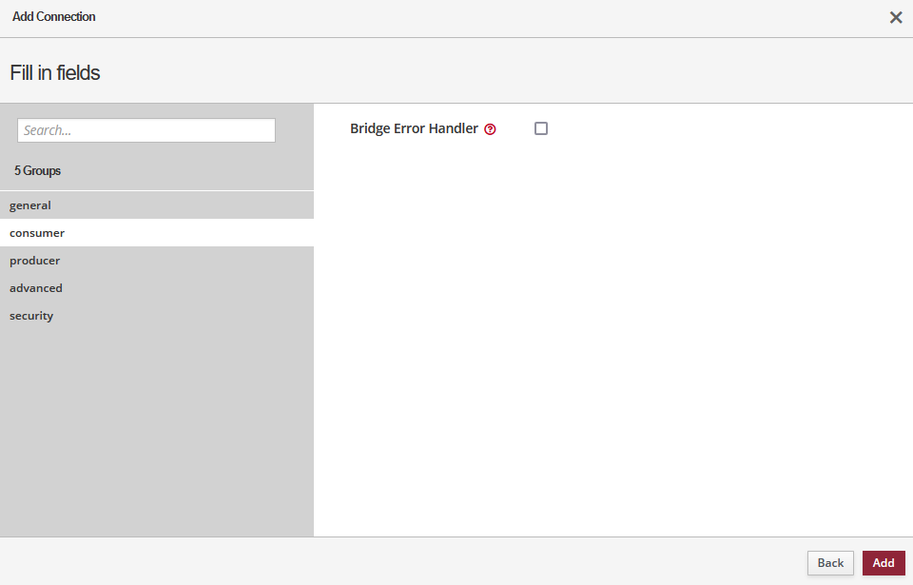The width and height of the screenshot is (913, 585).
Task: Enable the Bridge Error Handler checkbox
Action: [x=541, y=128]
